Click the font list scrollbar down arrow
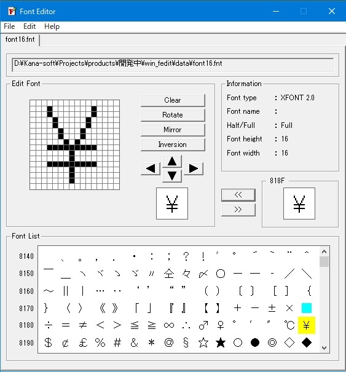 [324, 348]
